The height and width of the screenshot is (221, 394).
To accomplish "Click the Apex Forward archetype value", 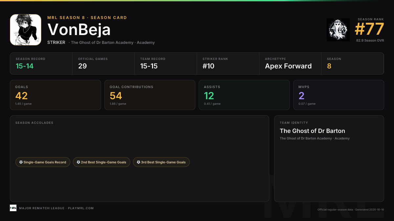I will coord(288,66).
